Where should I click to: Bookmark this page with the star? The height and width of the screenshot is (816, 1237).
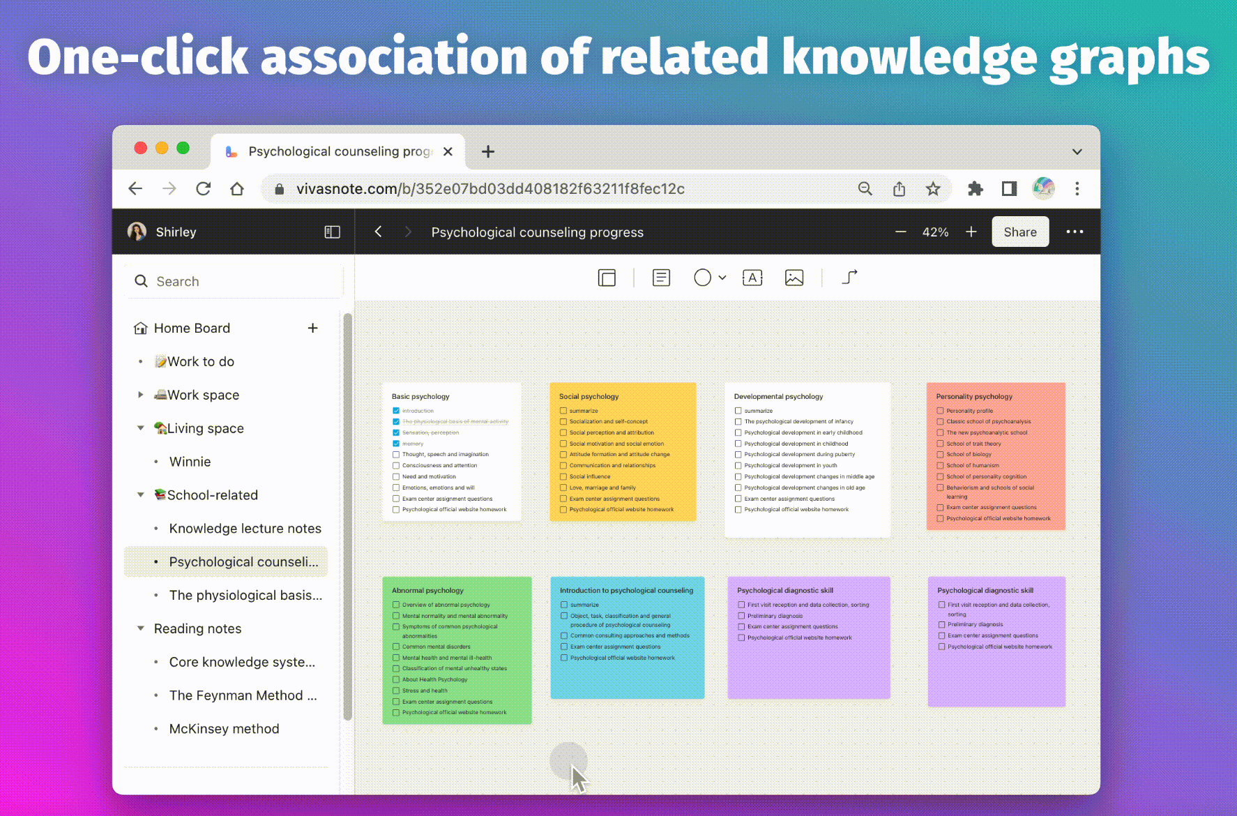pyautogui.click(x=933, y=188)
